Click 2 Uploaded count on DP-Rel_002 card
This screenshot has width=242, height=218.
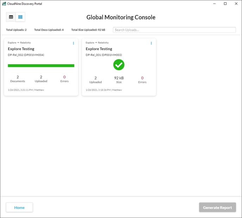coord(41,79)
